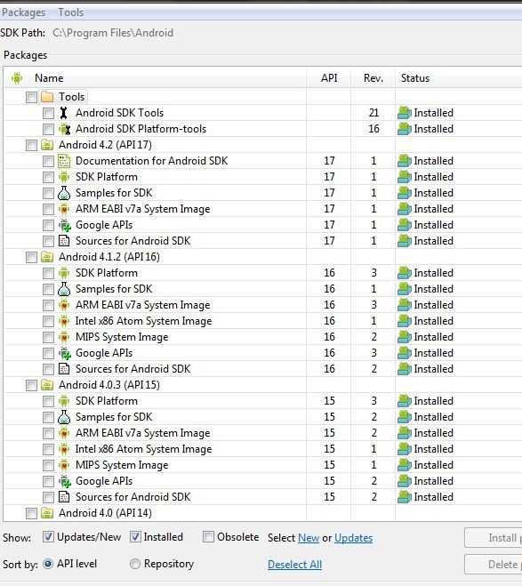The image size is (522, 586).
Task: Click the API 16 Intel x86 Atom System Image icon
Action: (x=64, y=321)
